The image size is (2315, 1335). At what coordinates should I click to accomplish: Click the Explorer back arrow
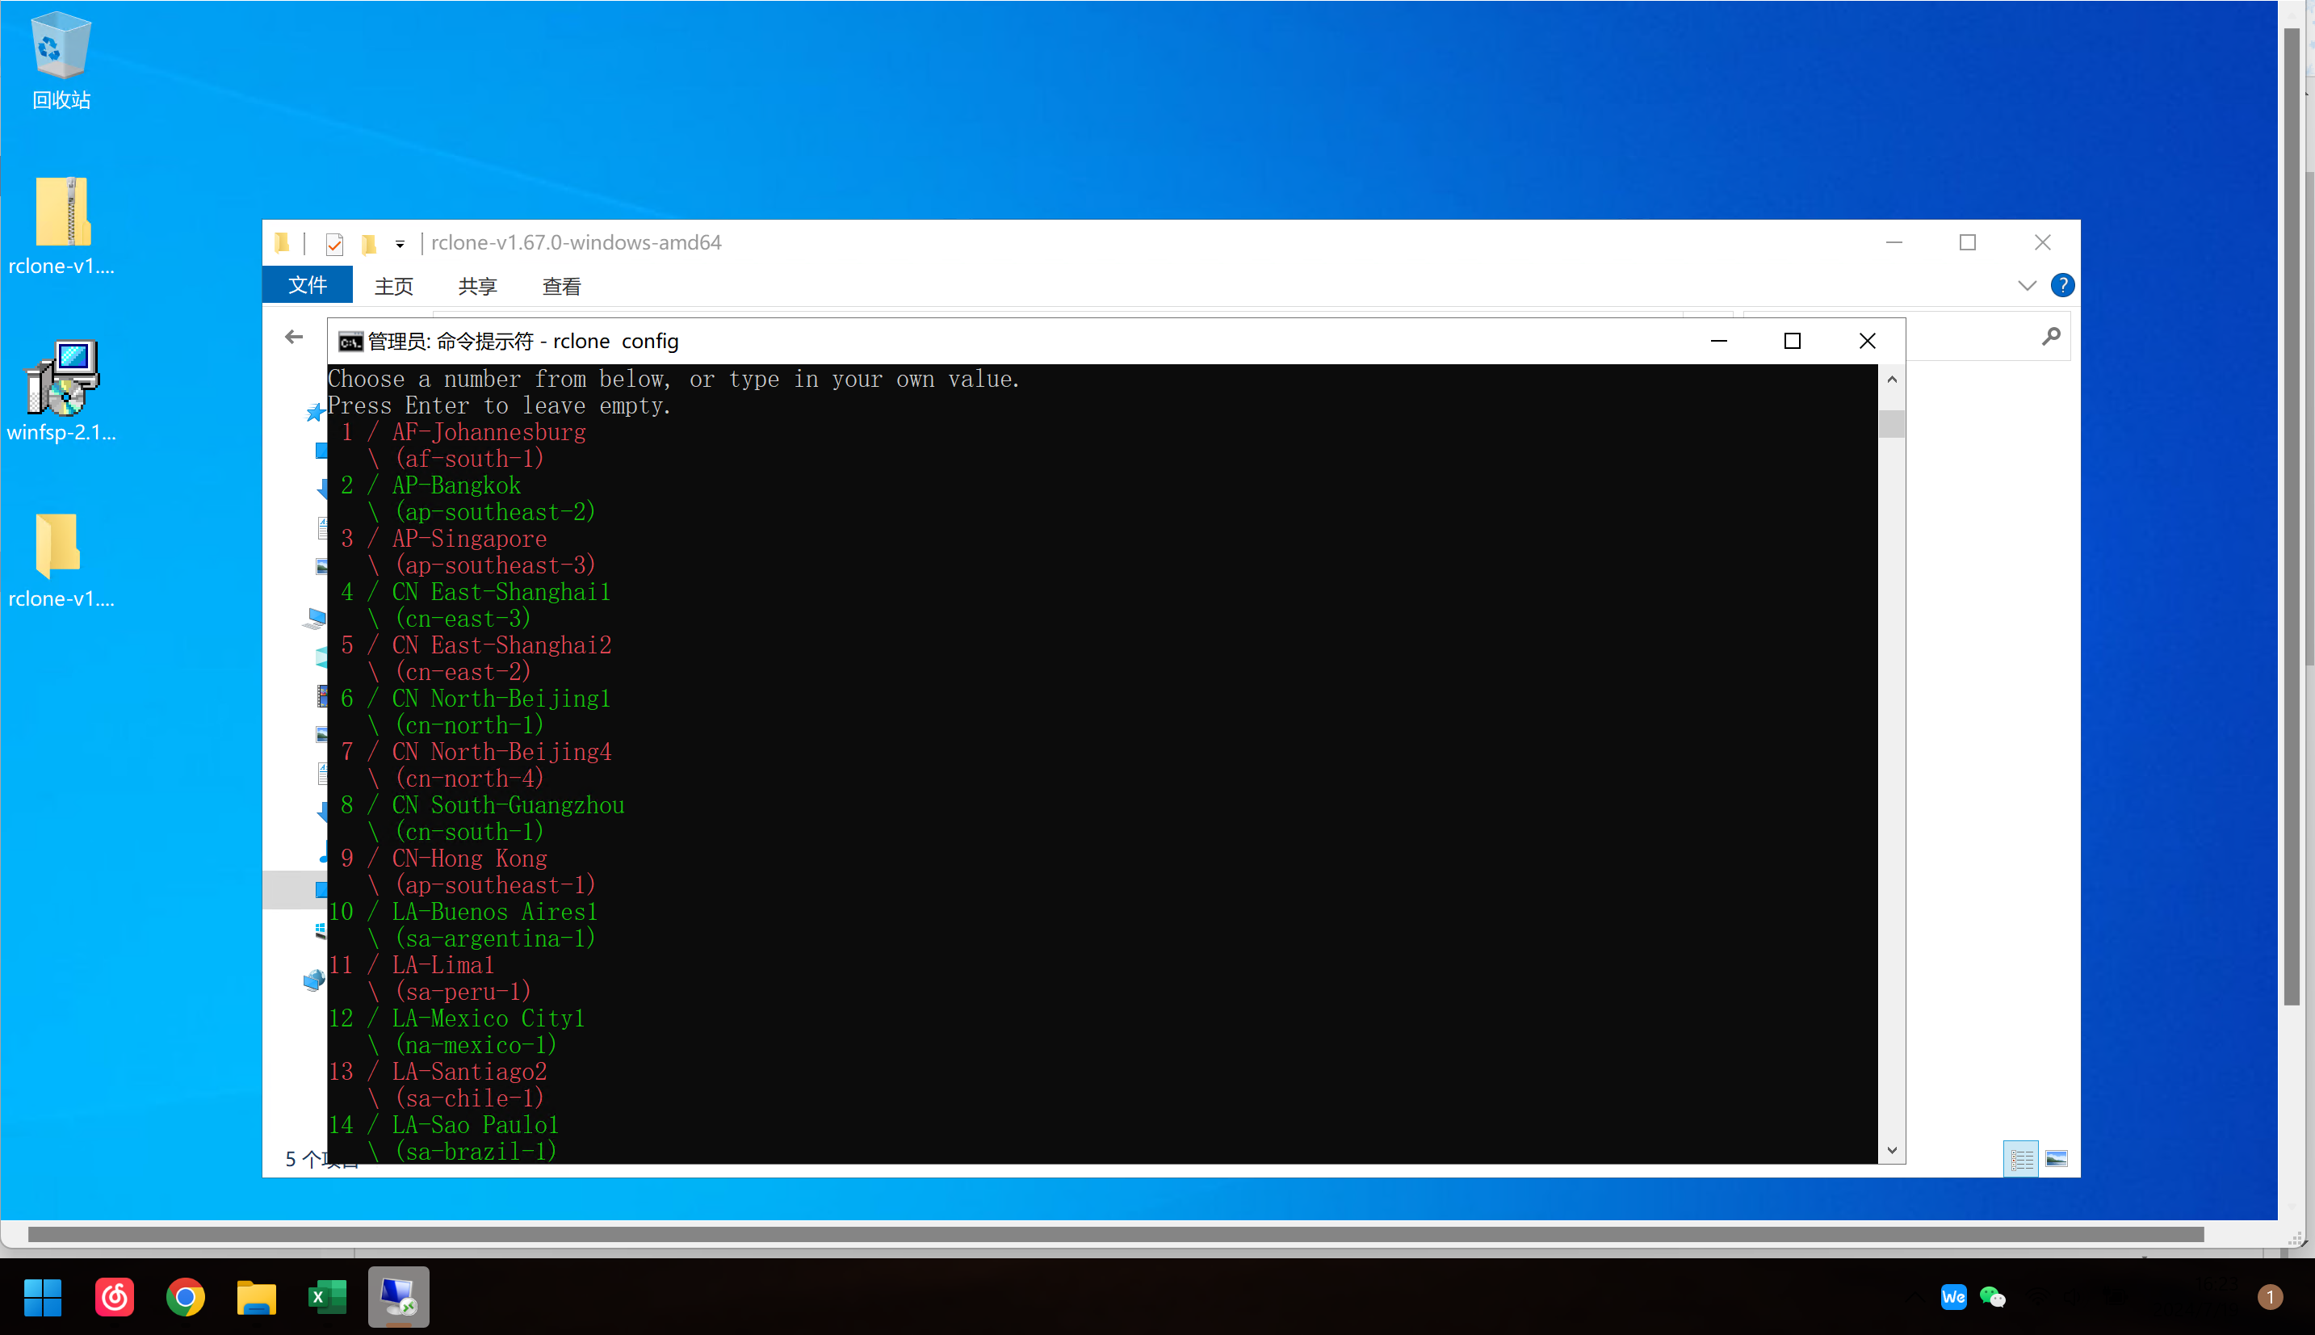294,337
